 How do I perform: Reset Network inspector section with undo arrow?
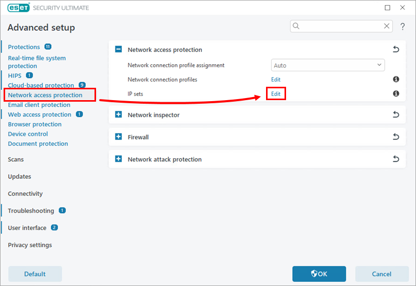395,115
